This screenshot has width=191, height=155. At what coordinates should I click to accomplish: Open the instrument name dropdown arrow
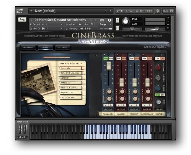32,20
